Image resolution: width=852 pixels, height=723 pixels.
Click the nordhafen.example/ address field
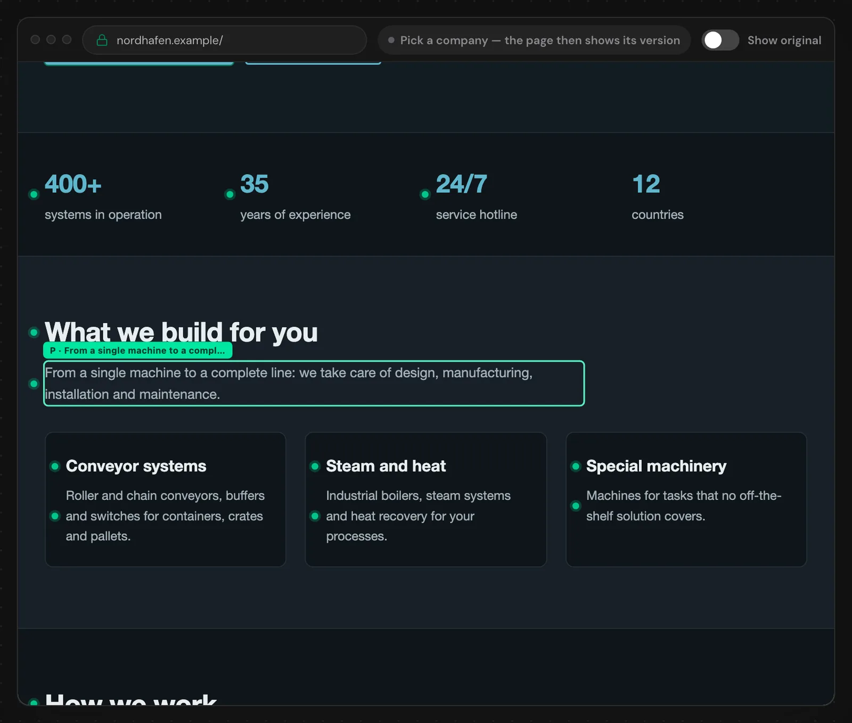tap(225, 40)
